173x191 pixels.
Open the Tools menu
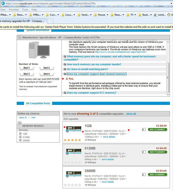point(25,9)
